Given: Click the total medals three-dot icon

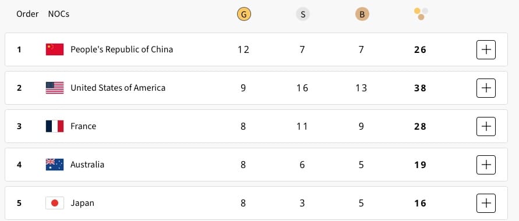Looking at the screenshot, I should tap(421, 14).
